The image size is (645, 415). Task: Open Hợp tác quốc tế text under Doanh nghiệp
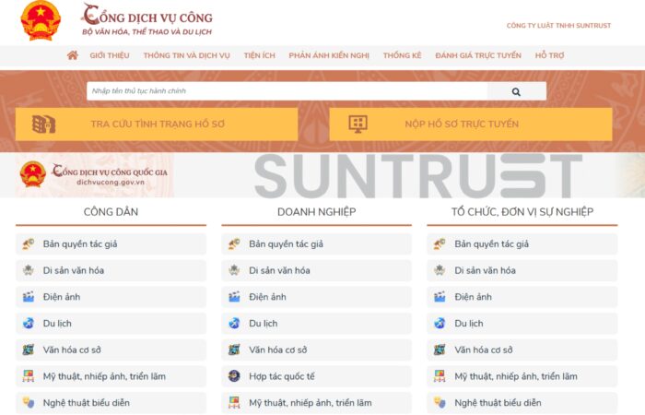click(x=282, y=376)
